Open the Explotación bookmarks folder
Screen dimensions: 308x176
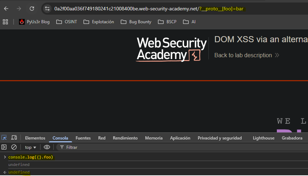[98, 22]
